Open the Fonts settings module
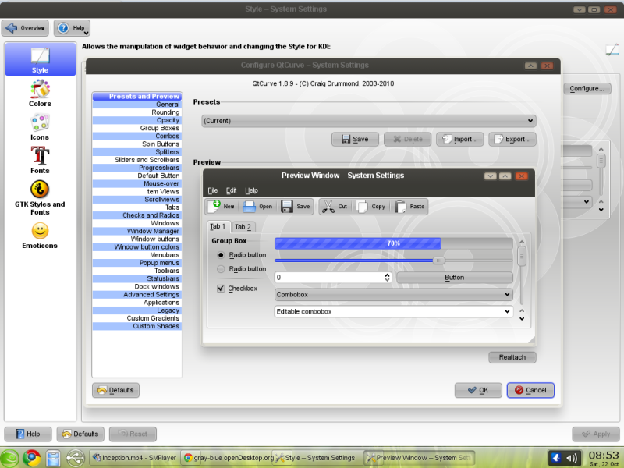 (x=40, y=161)
